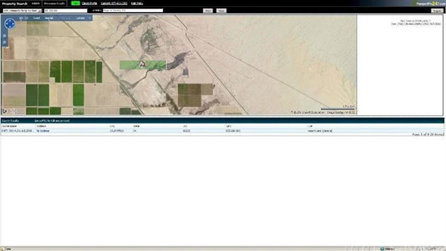Click the Search Results panel title
Image resolution: width=446 pixels, height=251 pixels.
[x=10, y=121]
